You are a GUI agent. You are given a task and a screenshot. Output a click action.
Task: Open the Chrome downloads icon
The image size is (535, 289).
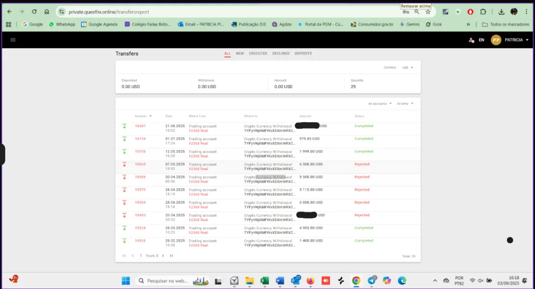click(501, 12)
